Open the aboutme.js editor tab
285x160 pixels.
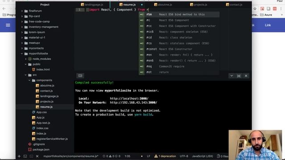pos(163,4)
